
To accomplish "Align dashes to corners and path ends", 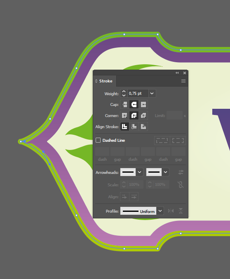I will 178,141.
